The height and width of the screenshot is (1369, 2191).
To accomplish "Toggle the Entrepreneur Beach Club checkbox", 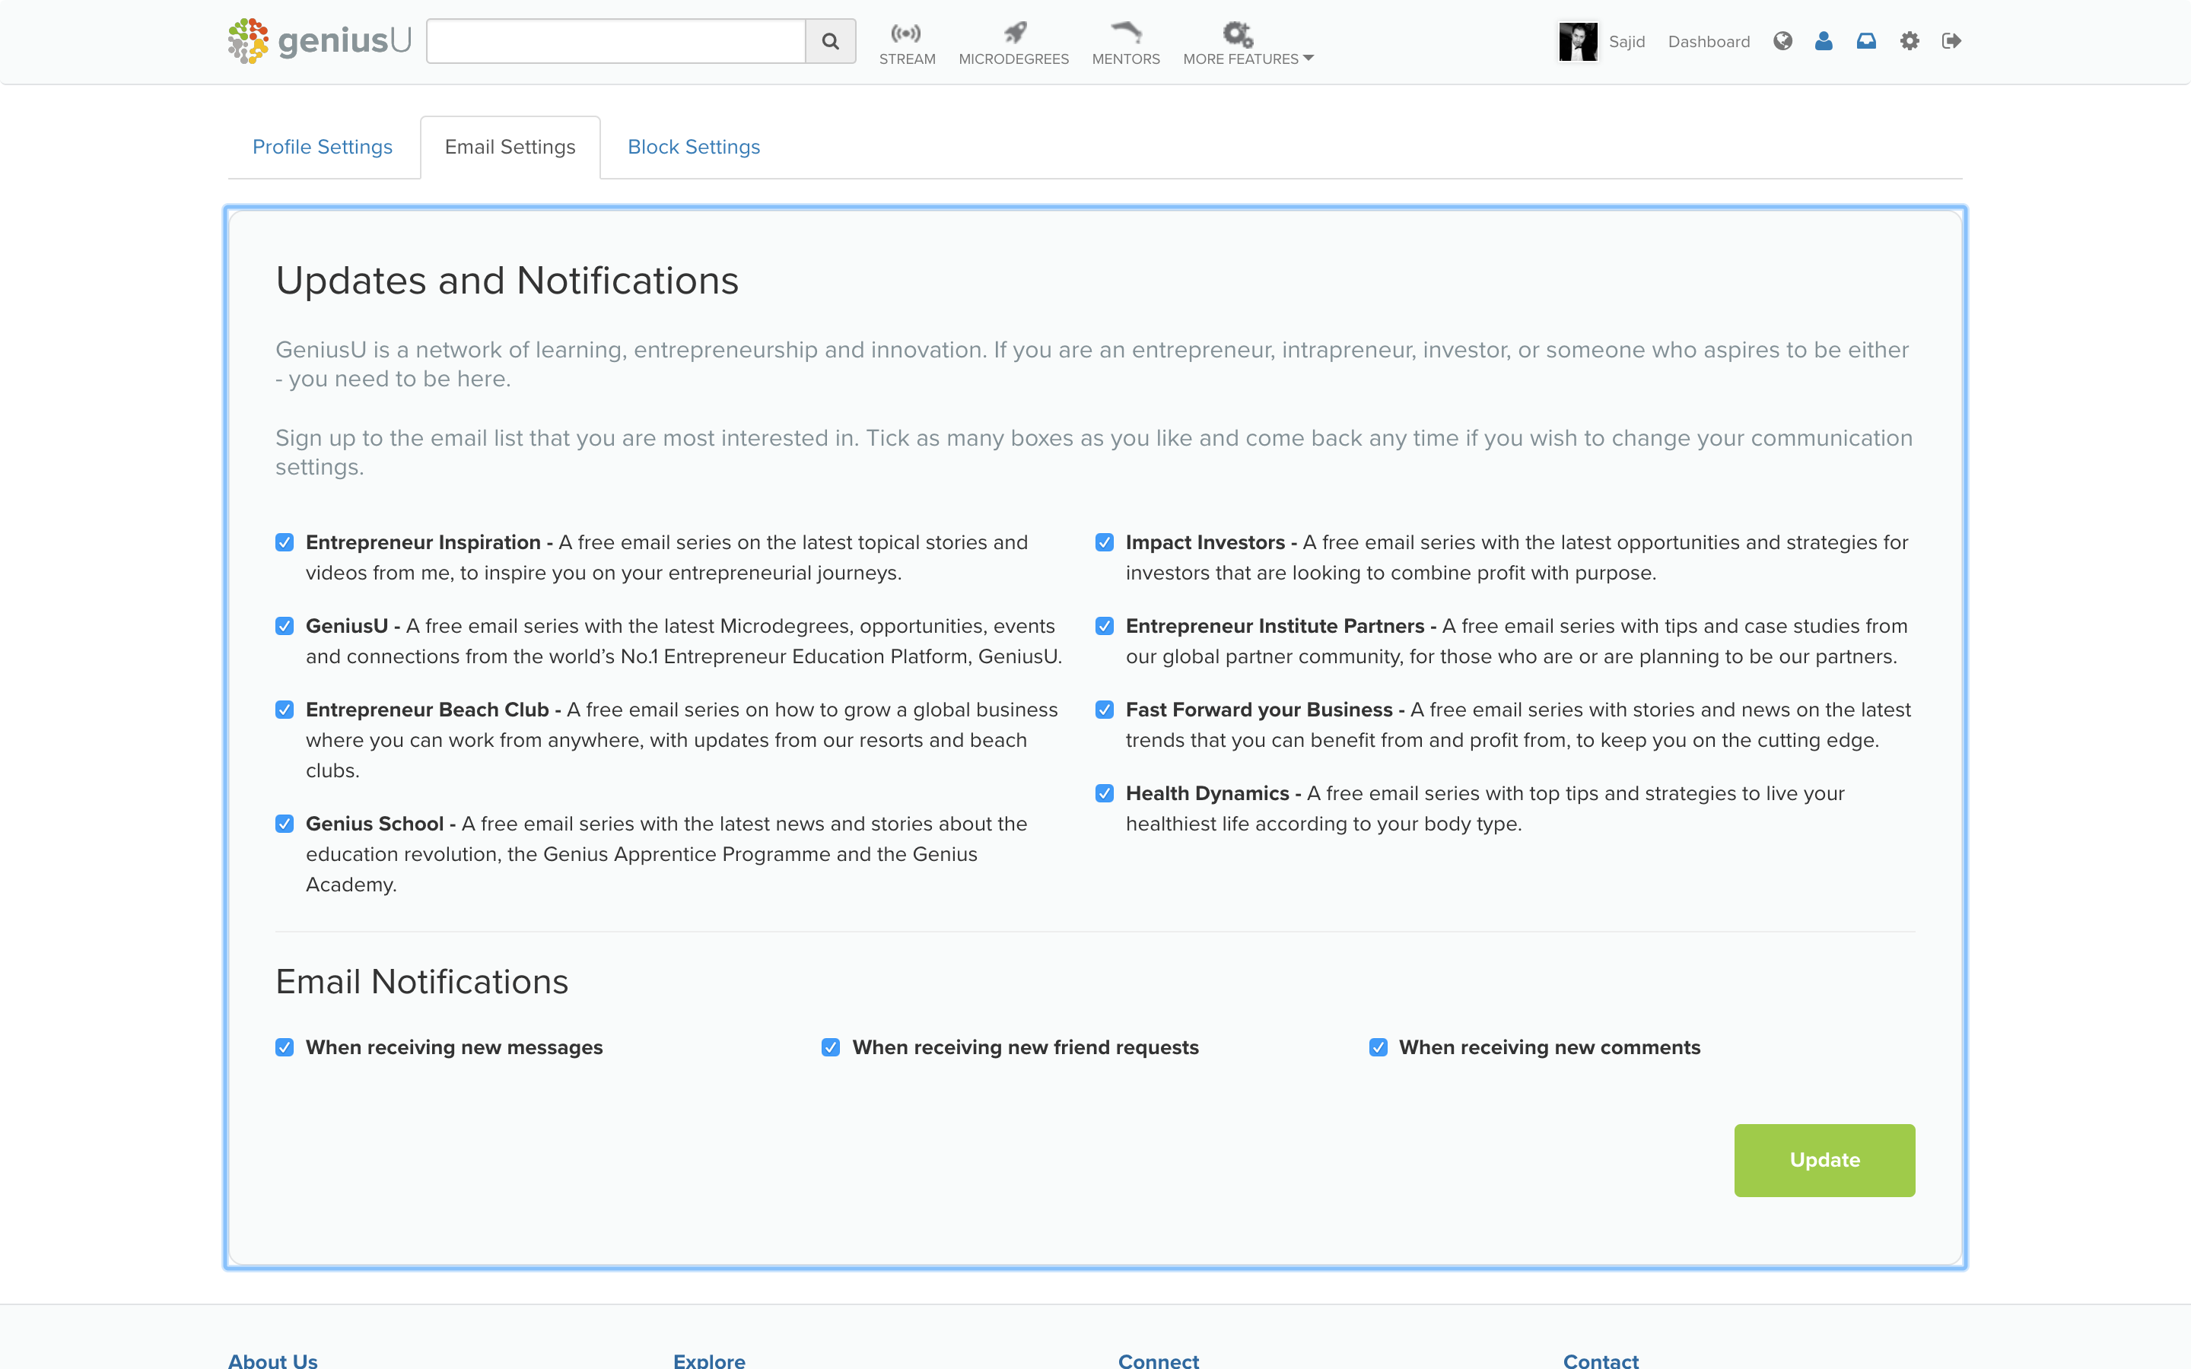I will [x=285, y=709].
